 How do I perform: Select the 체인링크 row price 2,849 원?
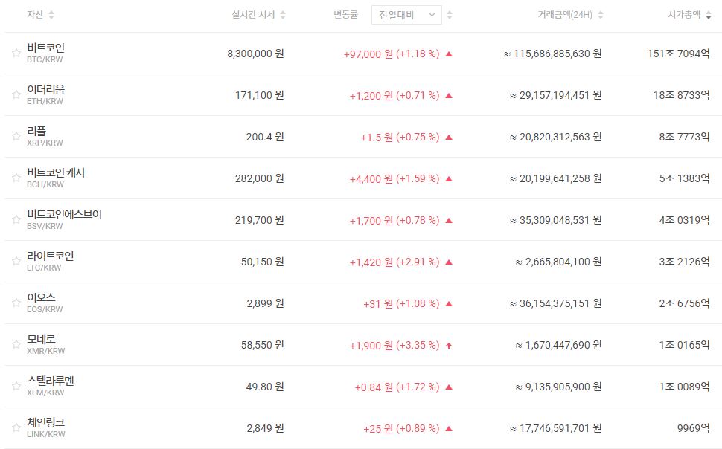pos(265,428)
